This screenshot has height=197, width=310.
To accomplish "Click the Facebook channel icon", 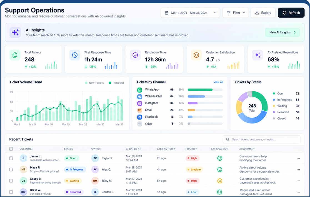I will [140, 117].
